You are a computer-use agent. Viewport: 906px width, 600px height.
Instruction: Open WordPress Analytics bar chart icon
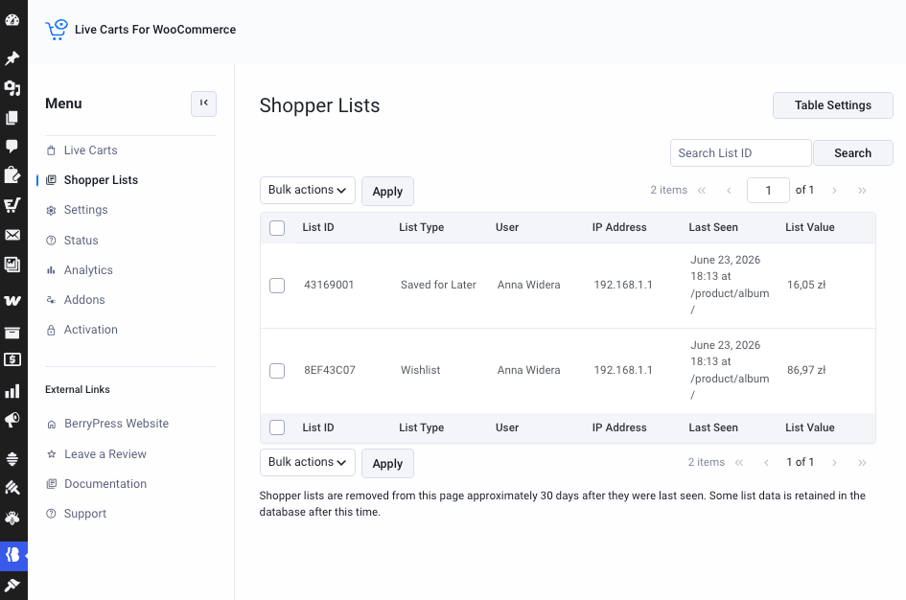tap(12, 391)
